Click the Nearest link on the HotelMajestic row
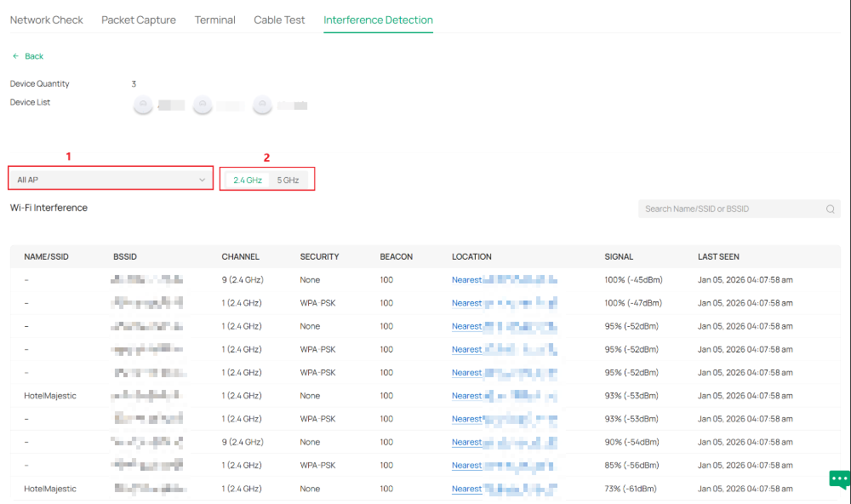The height and width of the screenshot is (504, 851). point(466,395)
